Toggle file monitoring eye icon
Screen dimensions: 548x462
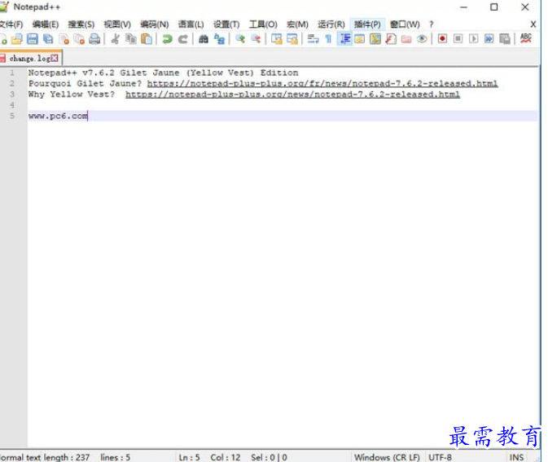click(422, 39)
